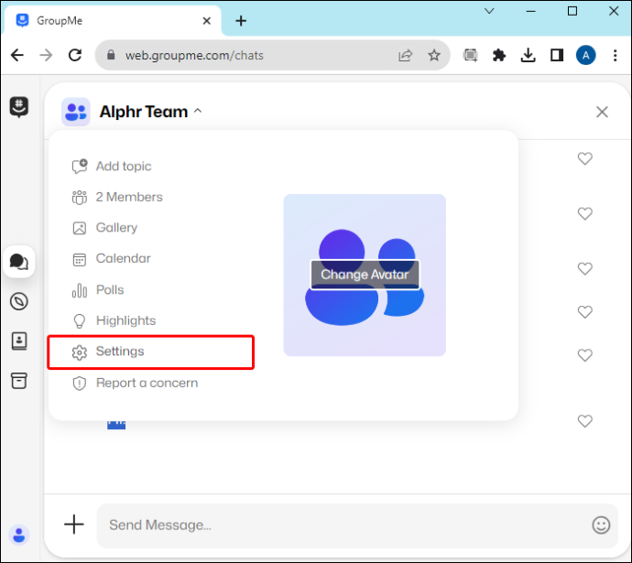This screenshot has height=563, width=632.
Task: Open the 2 Members entry
Action: 117,197
